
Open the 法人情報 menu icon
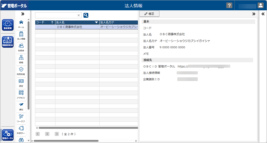pos(21,36)
